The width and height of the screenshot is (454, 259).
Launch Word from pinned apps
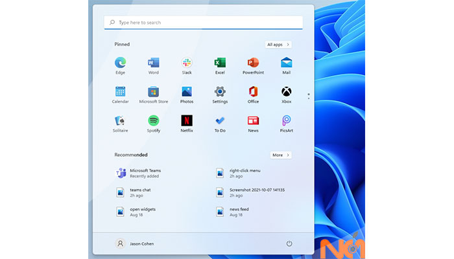tap(154, 65)
